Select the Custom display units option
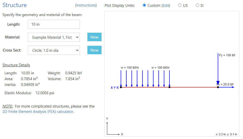 pos(144,5)
